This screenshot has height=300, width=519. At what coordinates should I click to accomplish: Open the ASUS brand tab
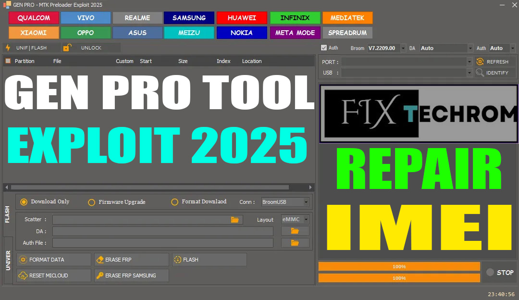click(x=137, y=33)
